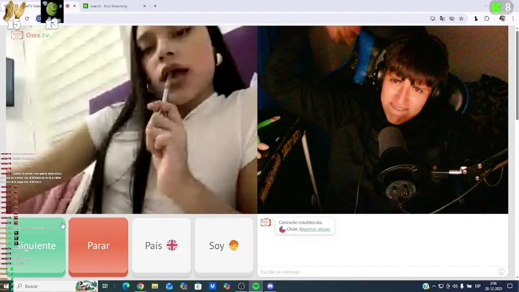Screen dimensions: 519x292
Task: Switch ESP keyboard language
Action: click(x=478, y=286)
